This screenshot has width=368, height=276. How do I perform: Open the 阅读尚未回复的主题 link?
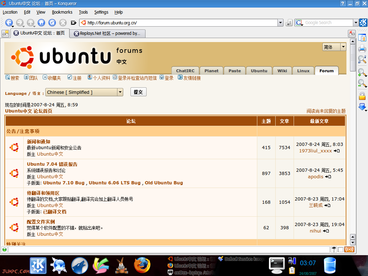pos(326,111)
